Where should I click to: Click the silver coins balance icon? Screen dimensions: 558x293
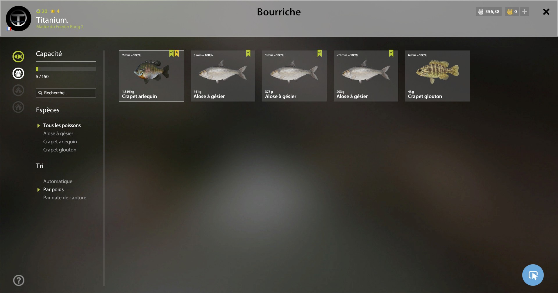click(481, 12)
